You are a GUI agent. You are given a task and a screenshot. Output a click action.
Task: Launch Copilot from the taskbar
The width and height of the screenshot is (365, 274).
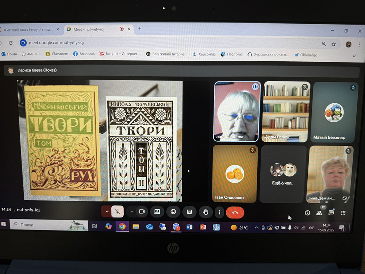click(x=108, y=226)
